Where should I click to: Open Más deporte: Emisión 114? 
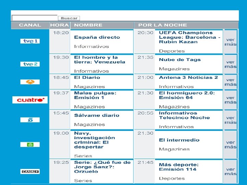[179, 167]
